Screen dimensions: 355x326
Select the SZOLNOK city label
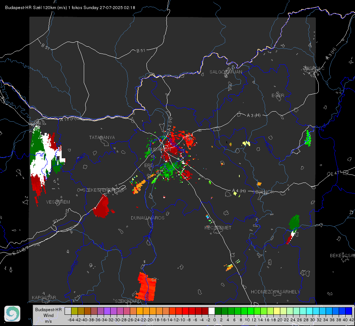pyautogui.click(x=263, y=192)
